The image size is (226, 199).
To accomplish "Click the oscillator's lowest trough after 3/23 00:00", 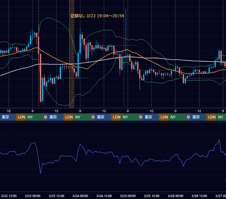I will [x=41, y=173].
